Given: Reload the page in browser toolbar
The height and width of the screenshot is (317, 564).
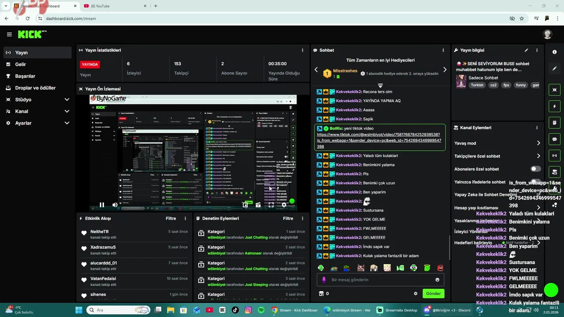Looking at the screenshot, I should point(28,18).
